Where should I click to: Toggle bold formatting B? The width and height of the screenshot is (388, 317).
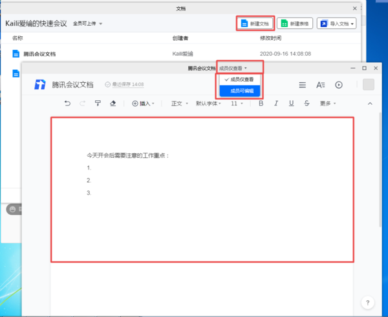click(x=261, y=103)
